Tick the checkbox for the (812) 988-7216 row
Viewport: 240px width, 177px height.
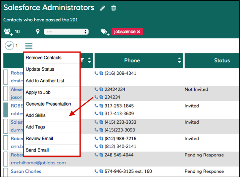pos(6,143)
